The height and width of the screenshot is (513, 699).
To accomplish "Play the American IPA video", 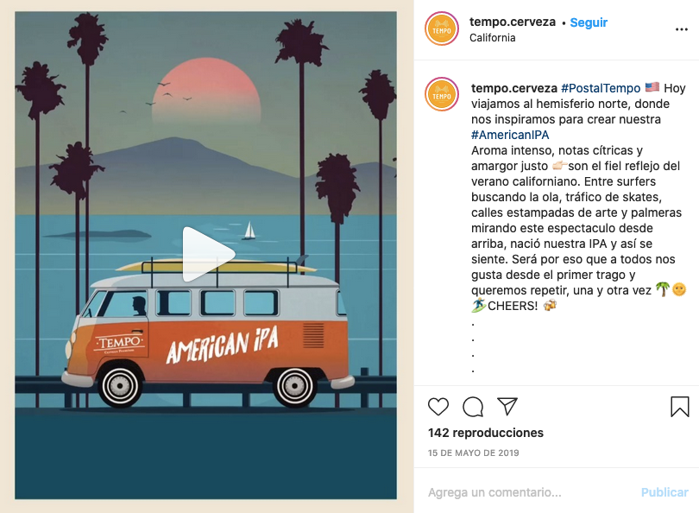I will pos(208,255).
